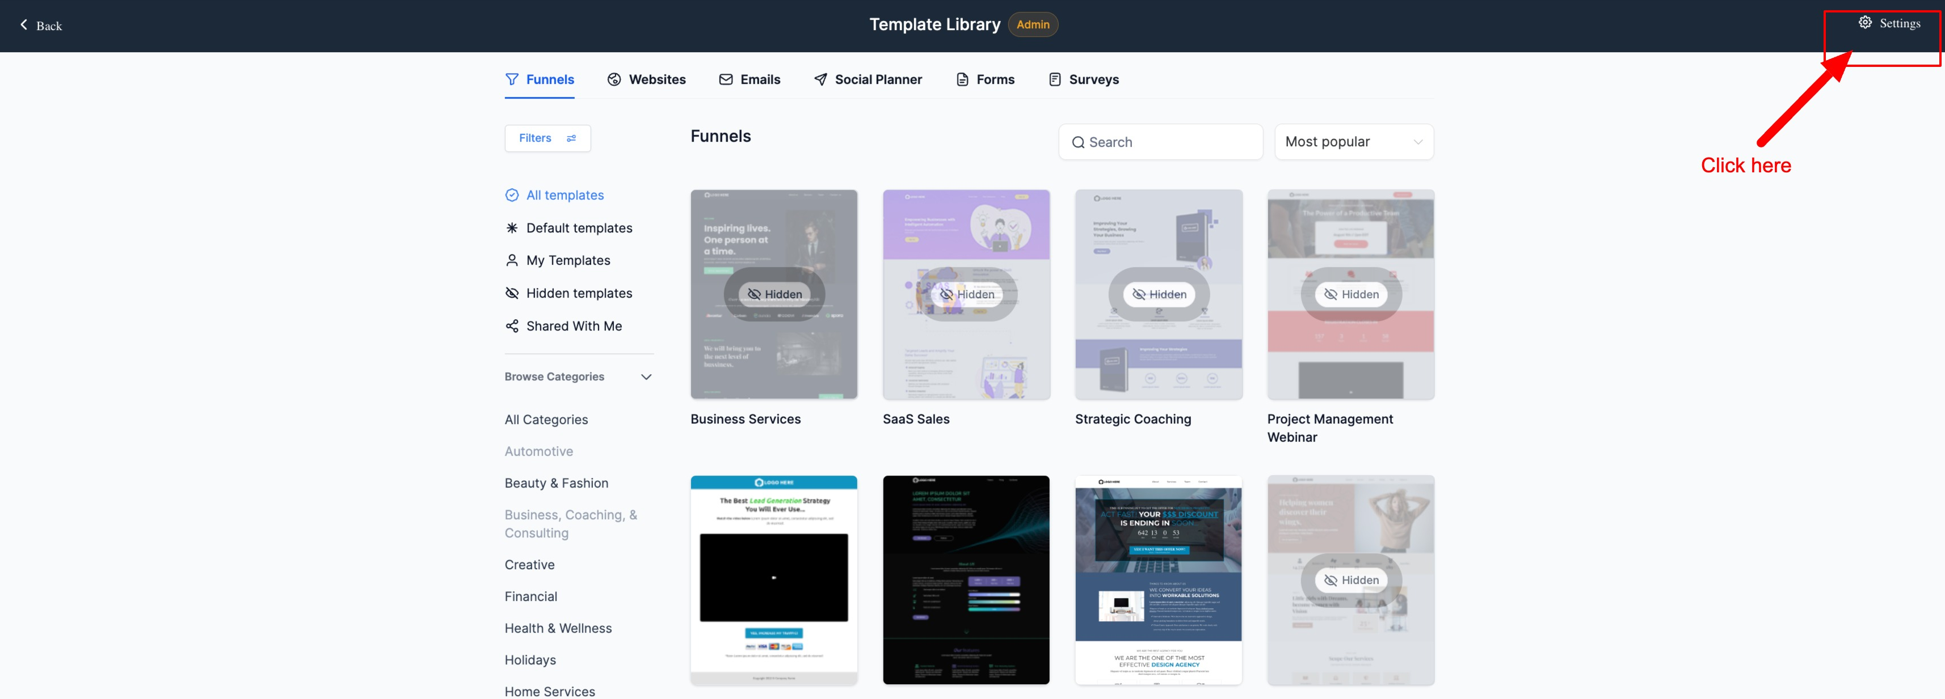Click the Back arrow icon
The width and height of the screenshot is (1945, 699).
(23, 25)
